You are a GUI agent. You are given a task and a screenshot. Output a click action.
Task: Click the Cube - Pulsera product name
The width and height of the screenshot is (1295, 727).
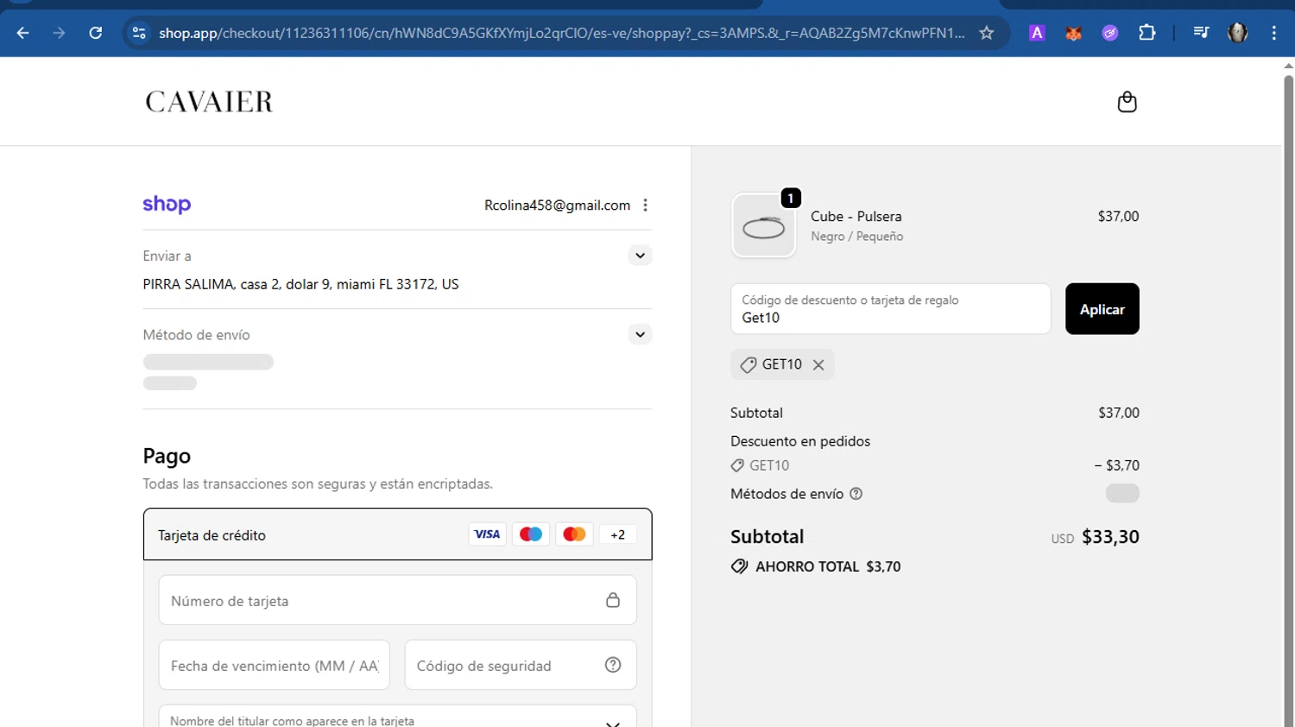[x=856, y=217]
